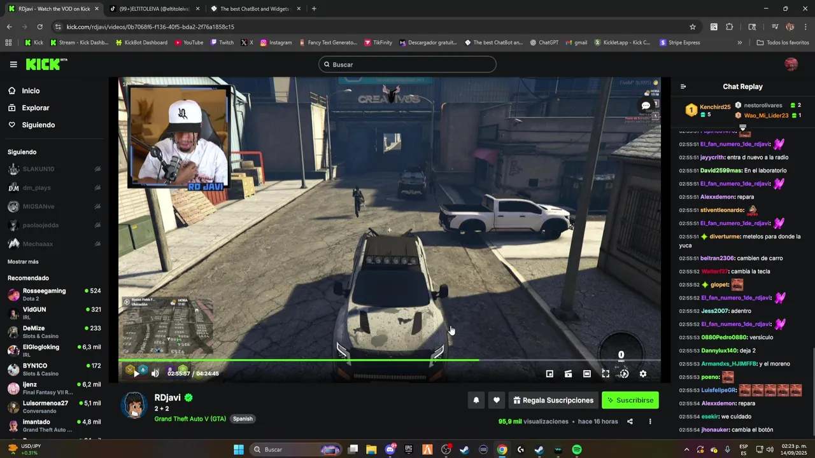The height and width of the screenshot is (458, 815).
Task: Click Mostrar más in following list
Action: pyautogui.click(x=23, y=261)
